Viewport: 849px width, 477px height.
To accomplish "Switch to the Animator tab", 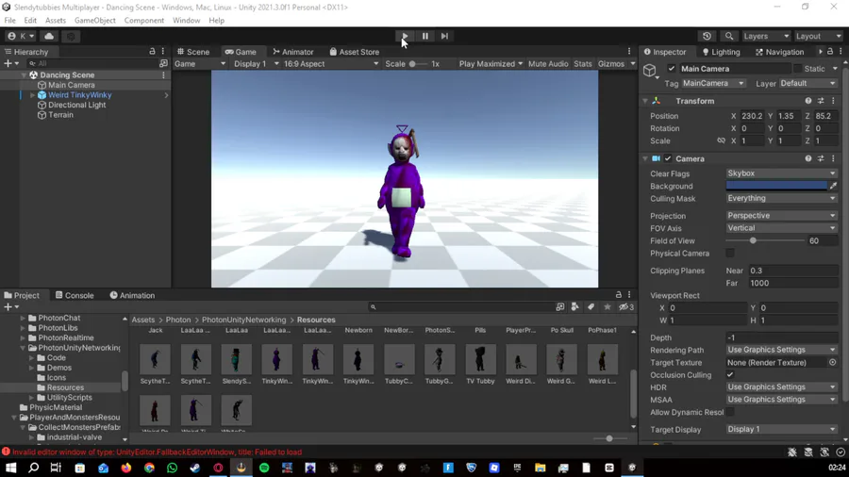I will point(293,52).
